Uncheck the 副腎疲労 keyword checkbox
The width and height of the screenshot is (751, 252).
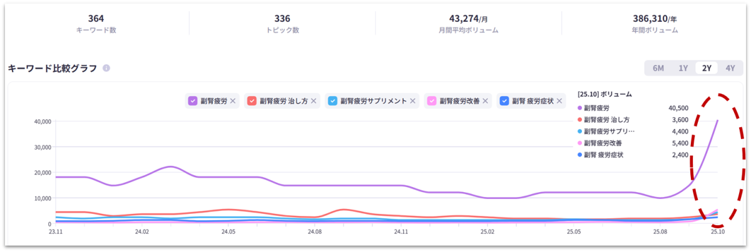pos(193,100)
